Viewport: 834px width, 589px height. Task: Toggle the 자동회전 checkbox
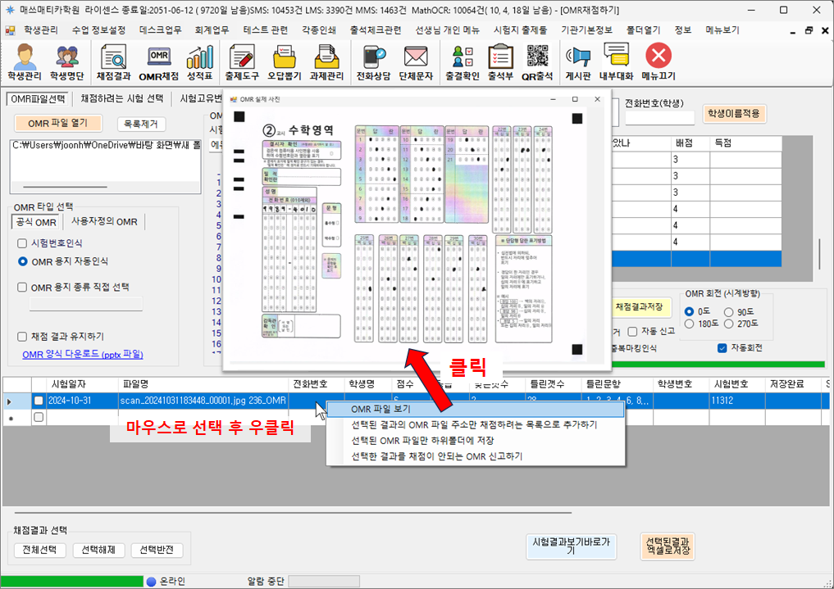(722, 348)
